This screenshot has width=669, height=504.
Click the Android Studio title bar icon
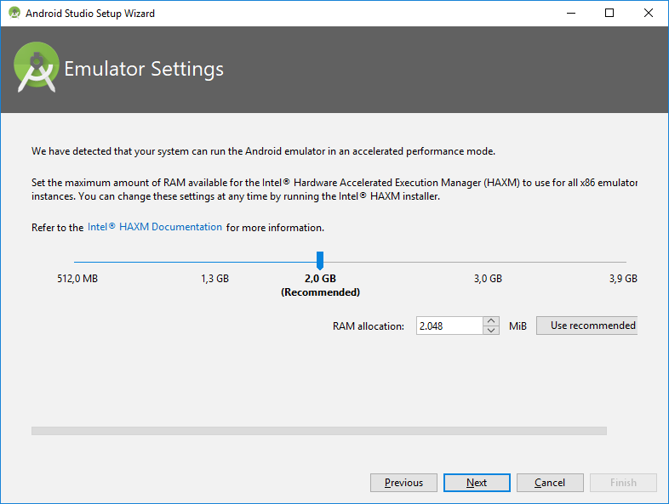pos(14,14)
